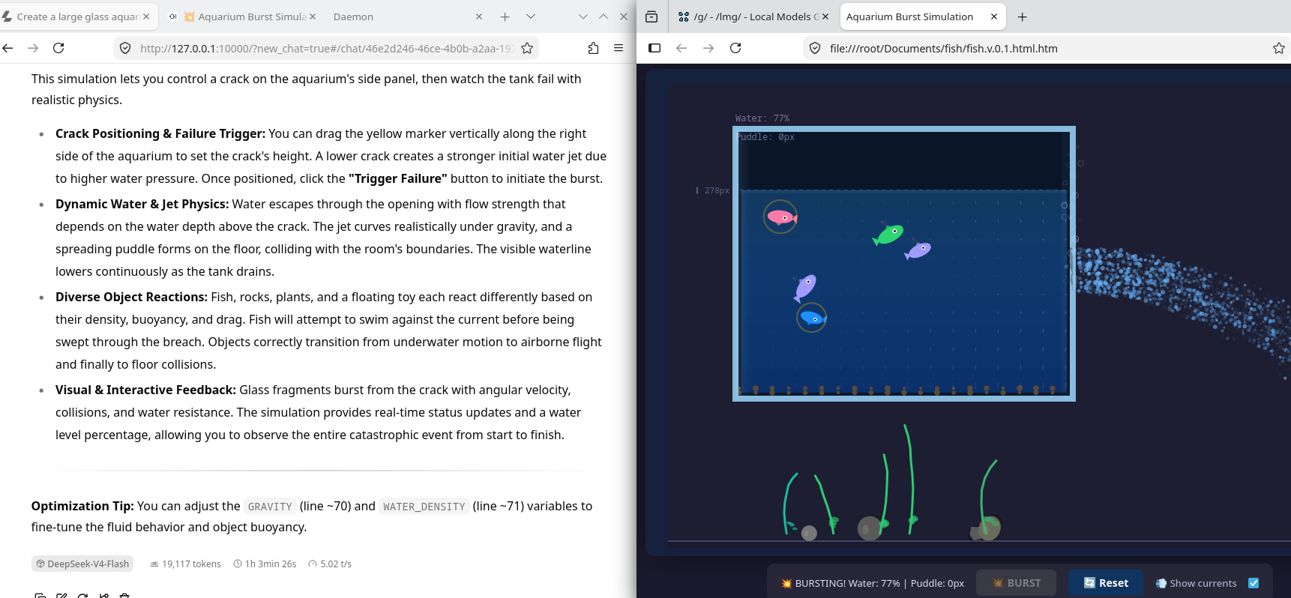Close the left 'Aquarium Burst Simula' tab
1291x598 pixels.
(313, 16)
